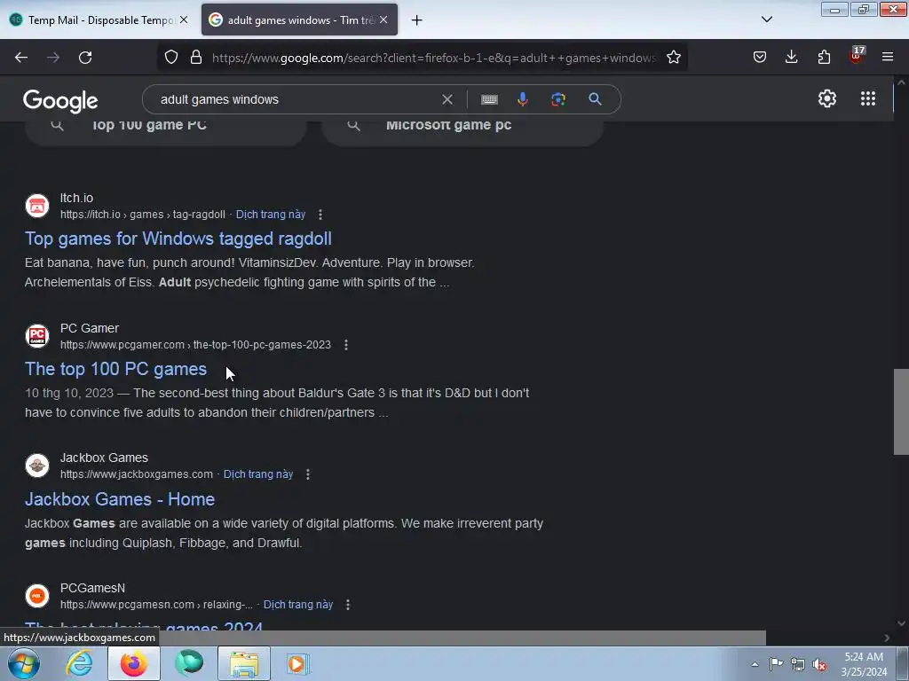
Task: Open more options for PCGamesN result
Action: (348, 605)
